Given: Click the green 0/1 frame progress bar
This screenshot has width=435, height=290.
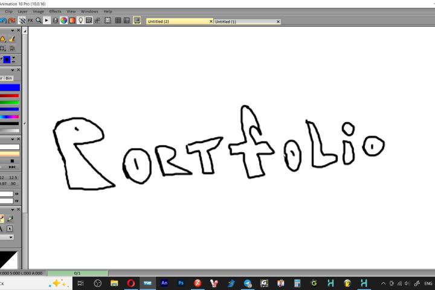Looking at the screenshot, I should tap(77, 273).
